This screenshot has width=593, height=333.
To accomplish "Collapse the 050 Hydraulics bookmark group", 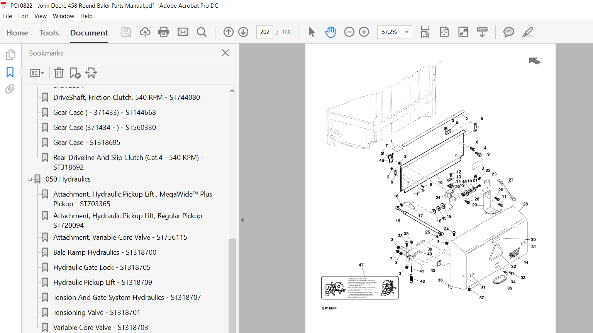I will (x=30, y=179).
